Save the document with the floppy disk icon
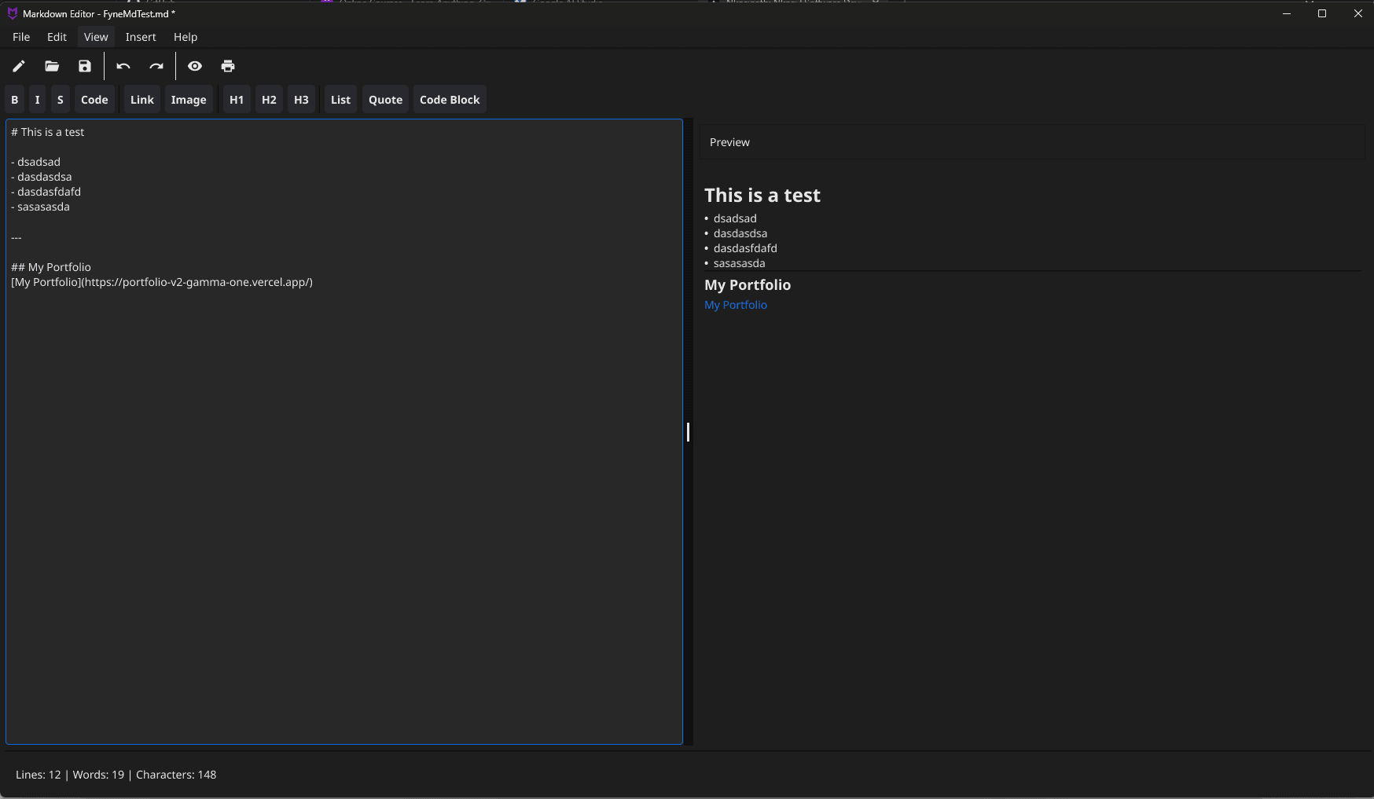The height and width of the screenshot is (799, 1374). [85, 66]
